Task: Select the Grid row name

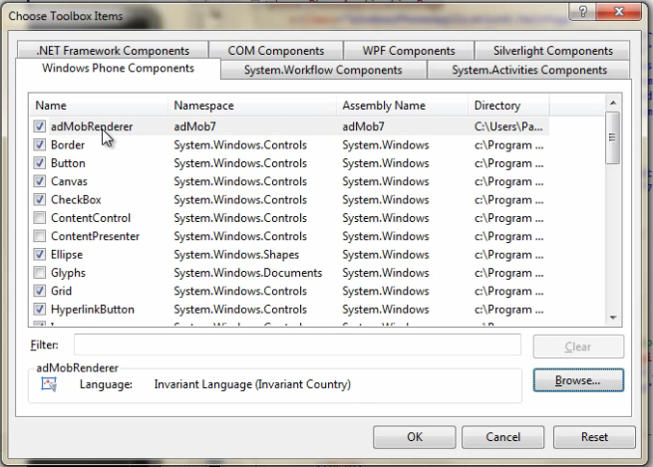Action: point(61,291)
